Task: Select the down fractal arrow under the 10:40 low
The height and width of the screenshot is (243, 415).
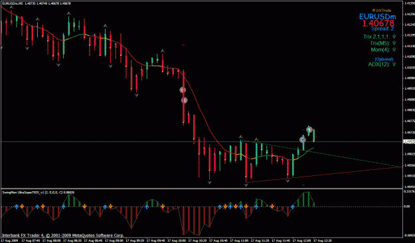Action: (x=209, y=183)
